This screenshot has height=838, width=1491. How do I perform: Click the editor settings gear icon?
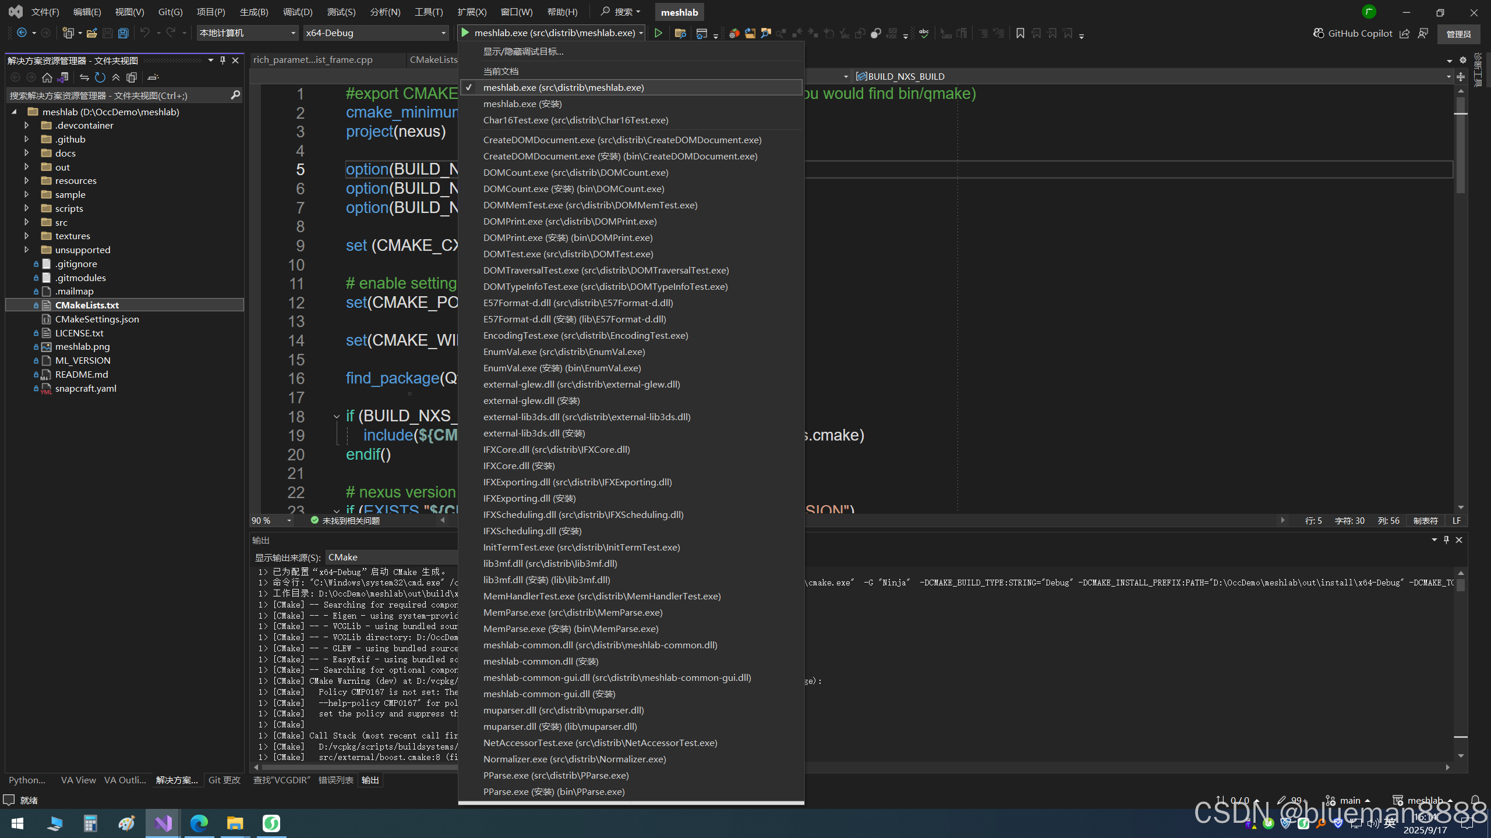[x=1462, y=60]
